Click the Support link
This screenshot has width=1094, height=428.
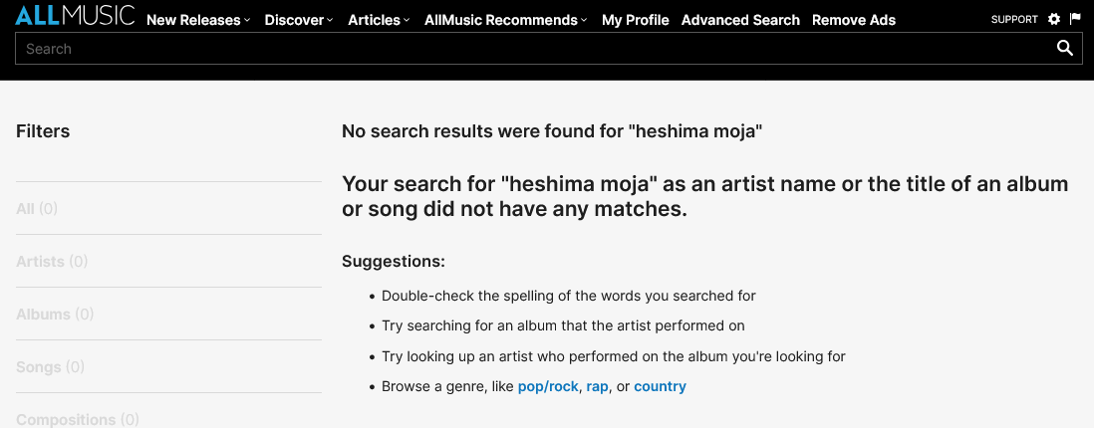point(1014,20)
